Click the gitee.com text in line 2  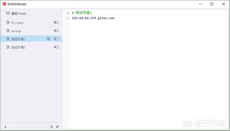(106, 18)
